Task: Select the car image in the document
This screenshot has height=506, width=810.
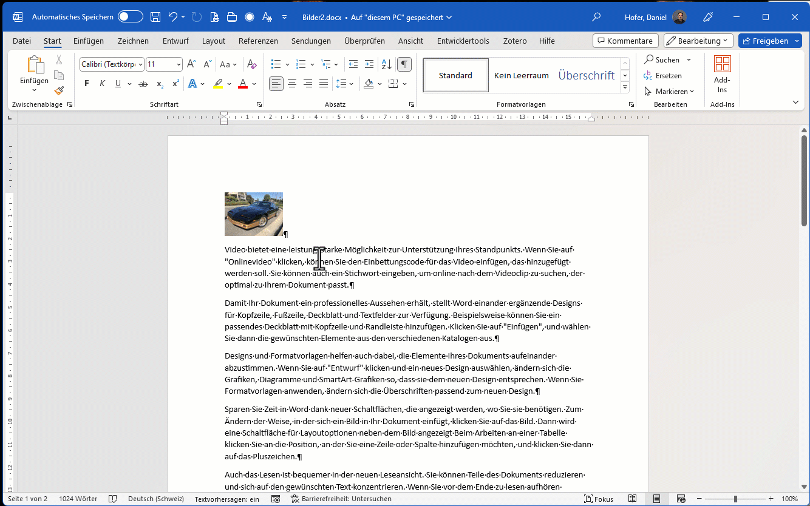Action: (254, 214)
